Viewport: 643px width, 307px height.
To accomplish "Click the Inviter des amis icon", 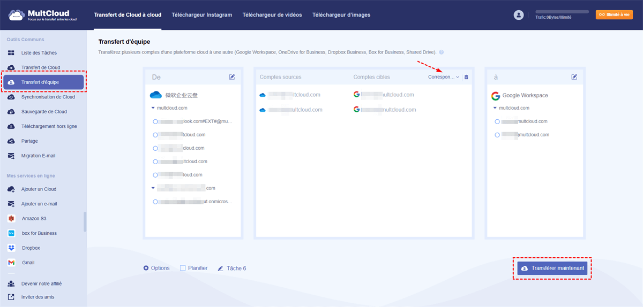I will (x=11, y=297).
